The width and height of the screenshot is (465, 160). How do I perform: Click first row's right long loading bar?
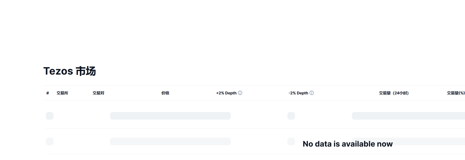click(408, 116)
